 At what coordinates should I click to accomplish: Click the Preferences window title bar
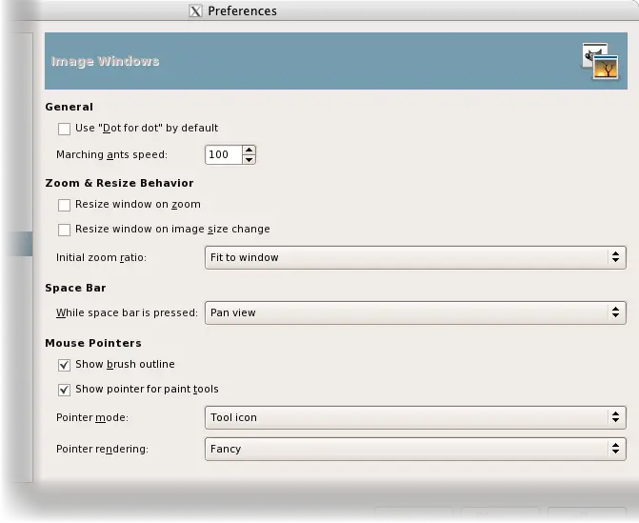(x=381, y=11)
